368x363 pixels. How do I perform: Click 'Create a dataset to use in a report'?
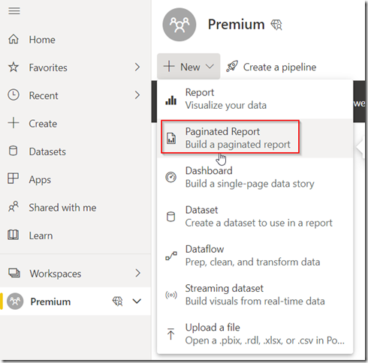coord(259,223)
